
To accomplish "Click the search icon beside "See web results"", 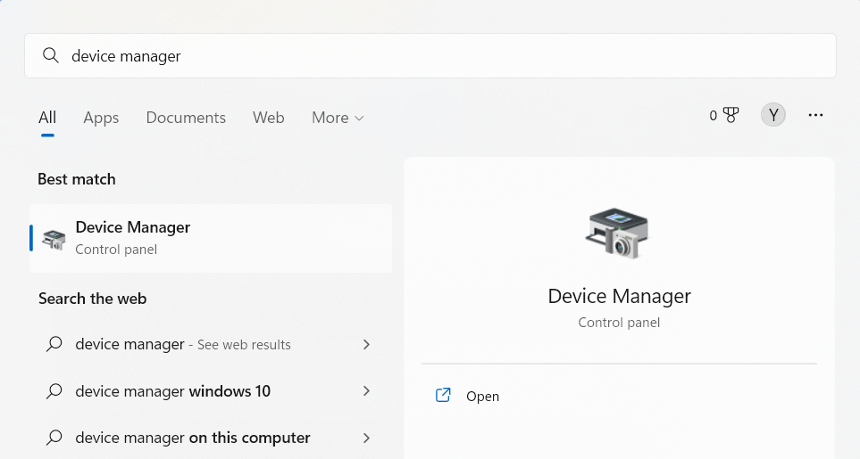I will (x=54, y=344).
